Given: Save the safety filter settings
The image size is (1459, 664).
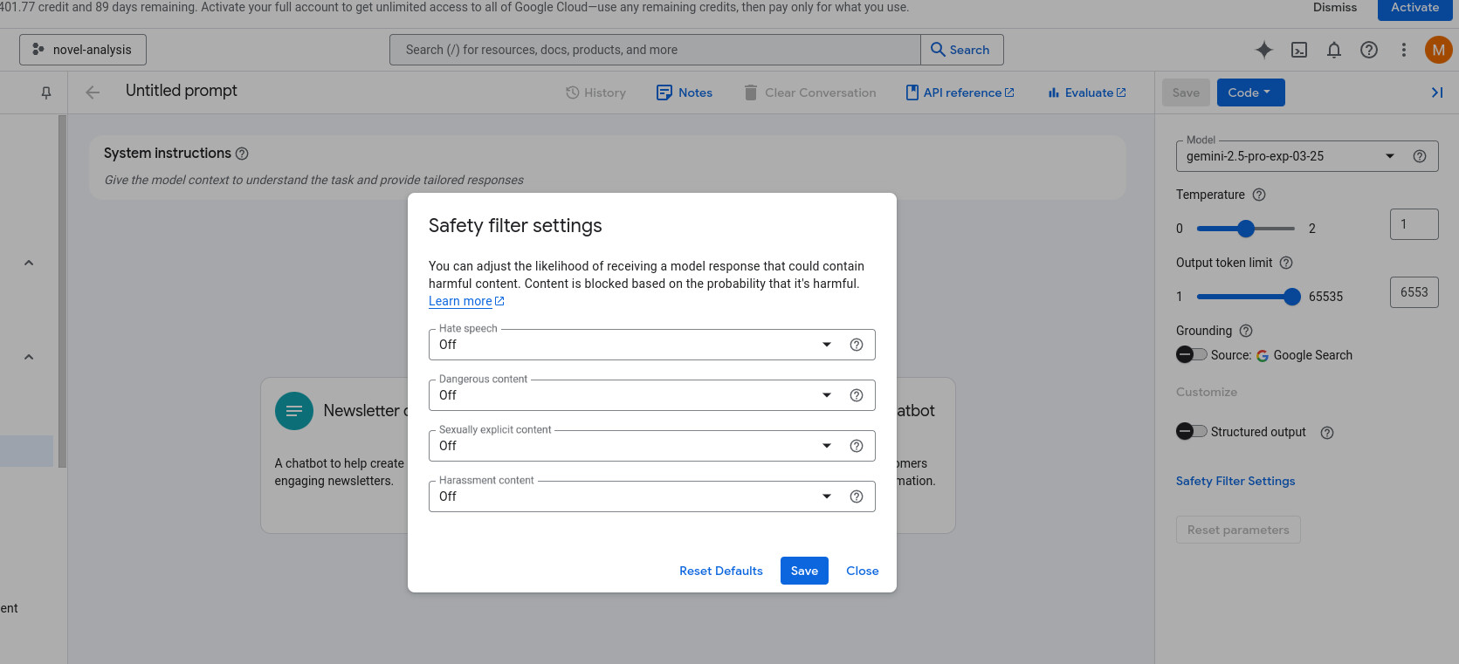Looking at the screenshot, I should [x=804, y=571].
